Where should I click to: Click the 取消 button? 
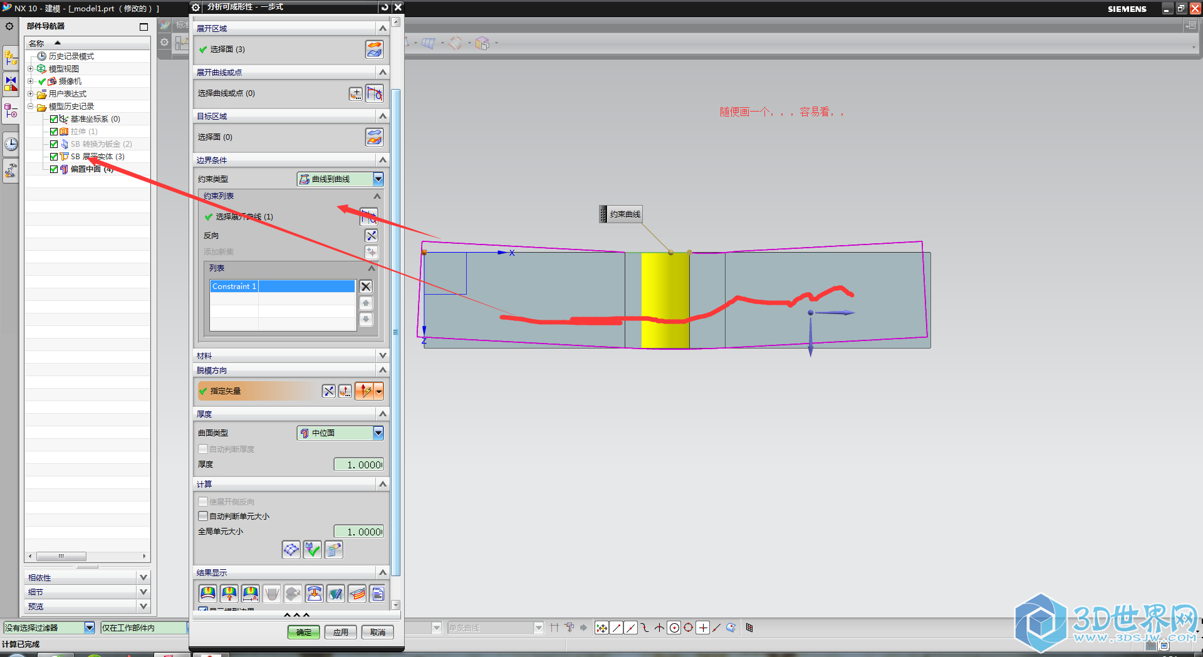click(378, 632)
